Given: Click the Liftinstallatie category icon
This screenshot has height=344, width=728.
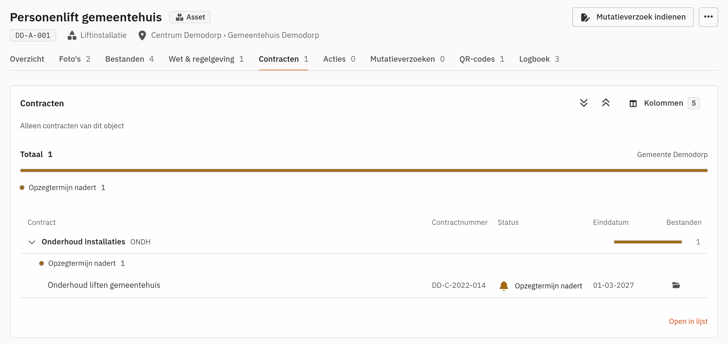Looking at the screenshot, I should pyautogui.click(x=72, y=35).
